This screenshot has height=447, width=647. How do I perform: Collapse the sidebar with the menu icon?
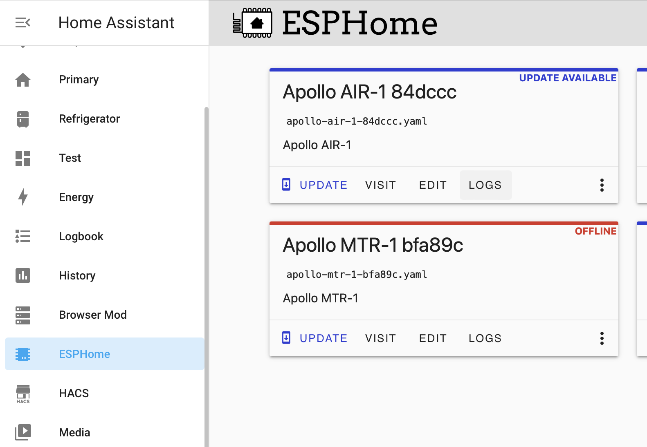(x=23, y=22)
